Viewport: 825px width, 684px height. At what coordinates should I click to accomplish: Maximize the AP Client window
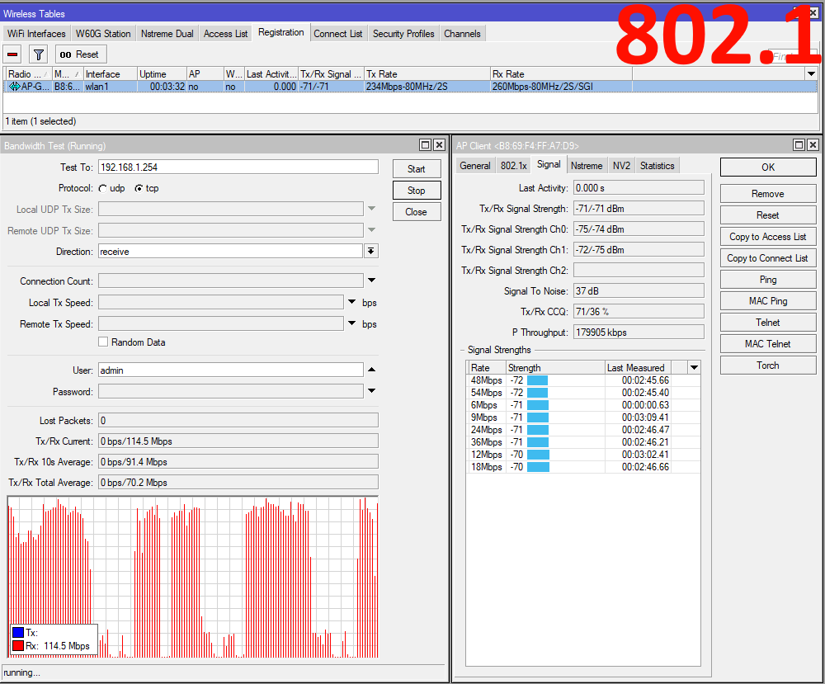point(799,145)
